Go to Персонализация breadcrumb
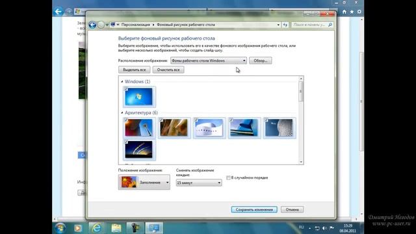 [136, 25]
